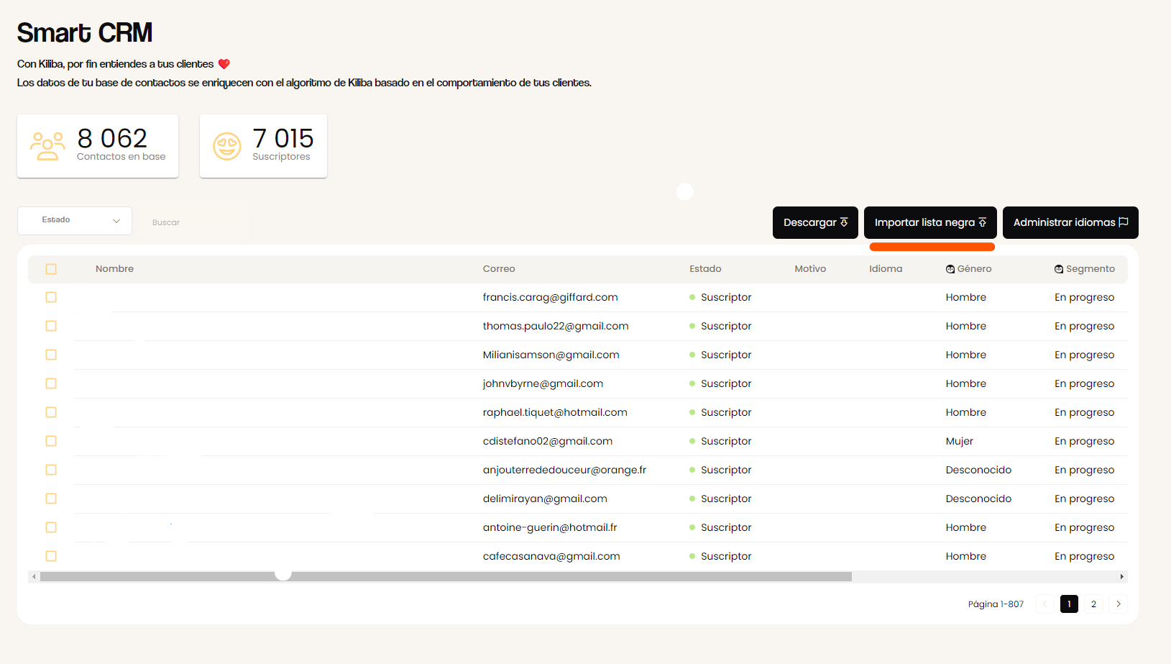Click the email raphael.tiquet@hotmail.com
Viewport: 1171px width, 664px height.
[555, 412]
